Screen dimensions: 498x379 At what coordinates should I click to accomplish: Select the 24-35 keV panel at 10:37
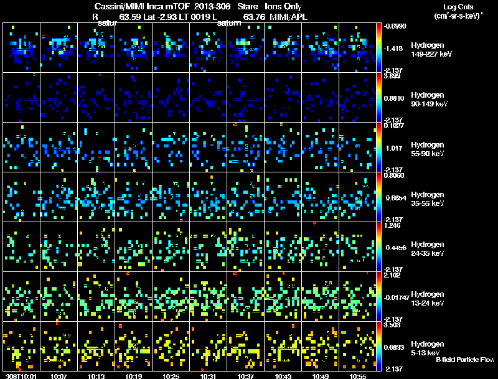(245, 247)
